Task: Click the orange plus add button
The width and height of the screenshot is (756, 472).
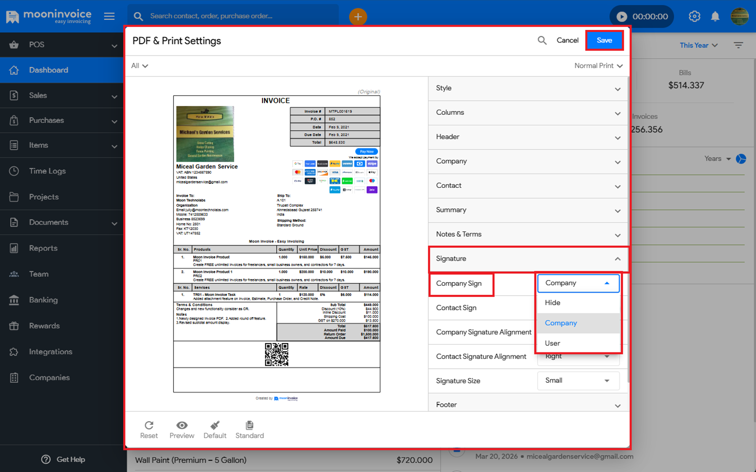Action: 358,16
